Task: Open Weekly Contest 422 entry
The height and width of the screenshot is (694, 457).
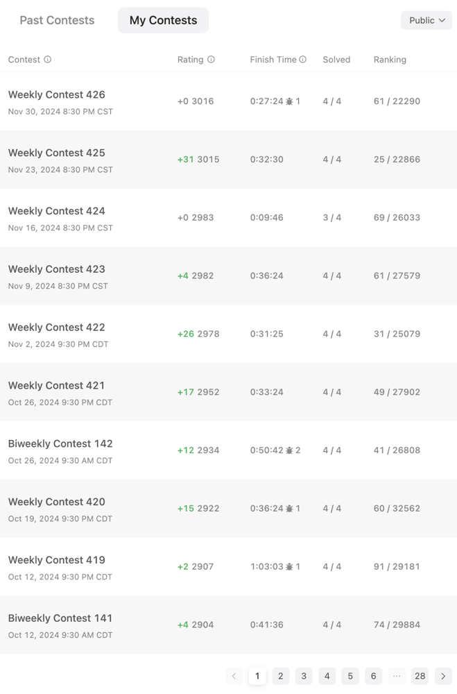Action: coord(57,327)
